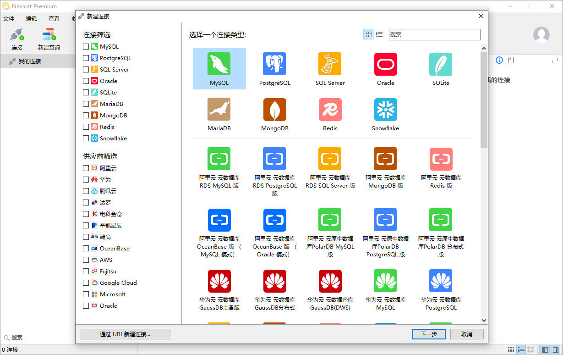Click the 下一步 button
Screen dimensions: 563x355
(x=428, y=334)
